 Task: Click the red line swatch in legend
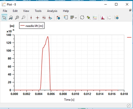[x=22, y=25]
